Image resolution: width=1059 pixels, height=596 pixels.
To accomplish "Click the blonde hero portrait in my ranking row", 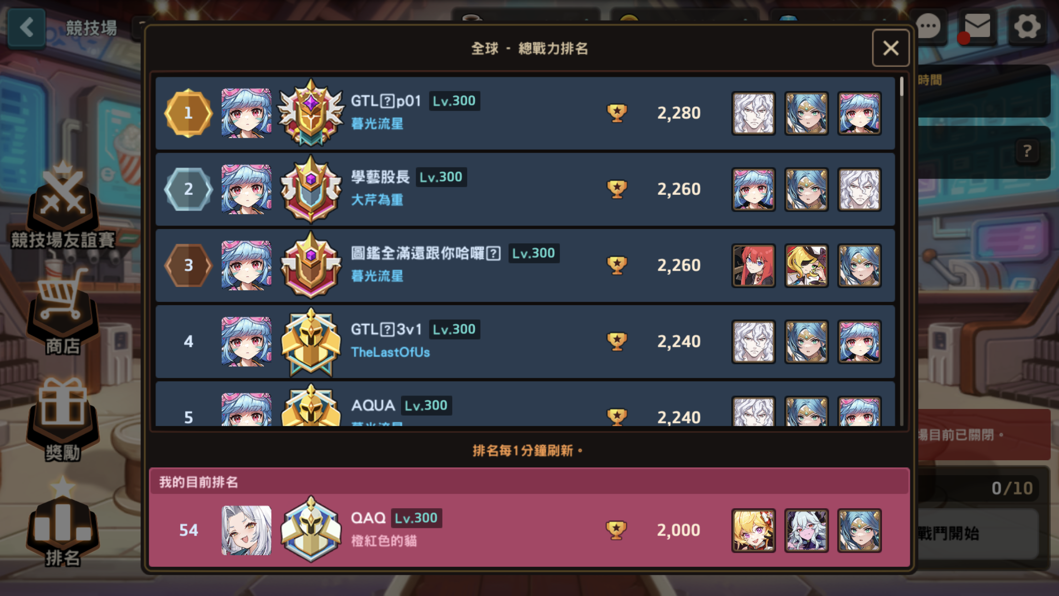I will coord(753,530).
